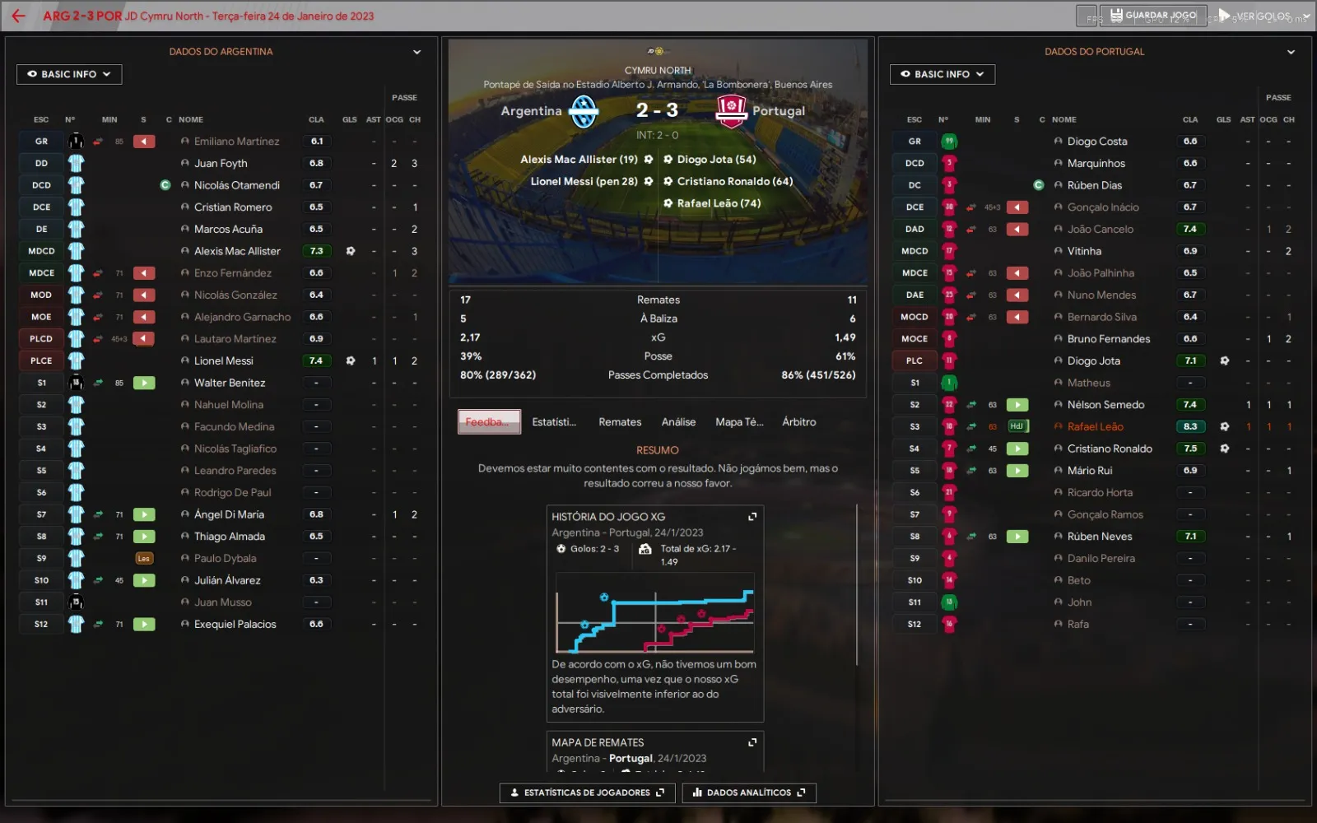1317x823 pixels.
Task: Click the injury icon on Paulo Dybala's row
Action: click(144, 558)
